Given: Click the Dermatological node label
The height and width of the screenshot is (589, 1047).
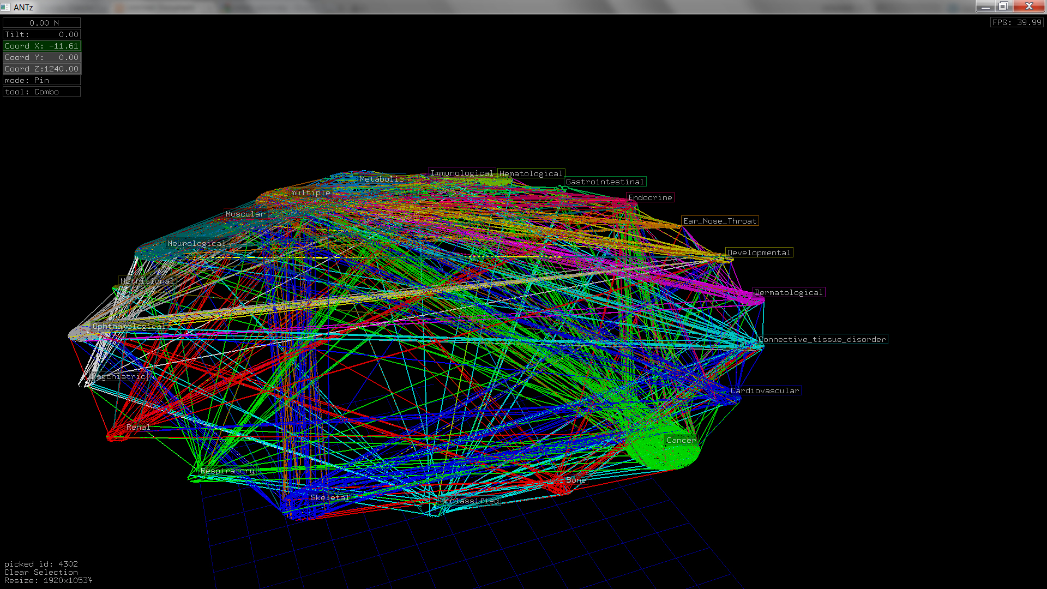Looking at the screenshot, I should tap(789, 292).
